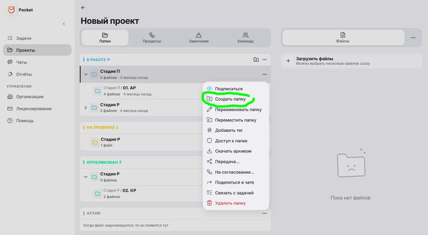Click the Pocket logo icon
428x235 pixels.
pos(11,10)
